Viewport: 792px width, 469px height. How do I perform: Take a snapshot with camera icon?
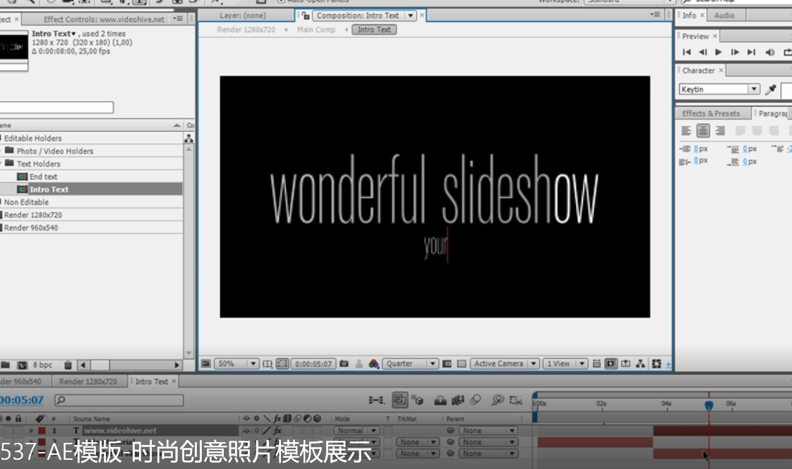[x=344, y=364]
